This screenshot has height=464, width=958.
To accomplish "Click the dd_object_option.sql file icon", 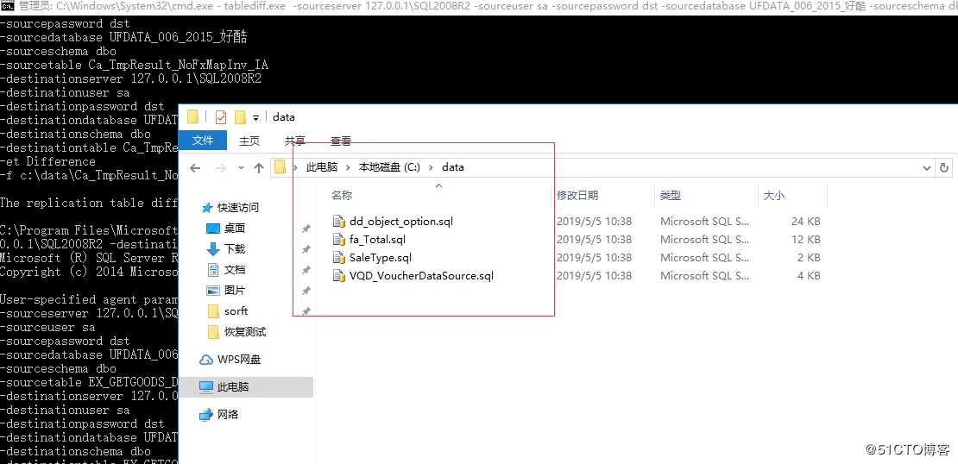I will coord(339,222).
